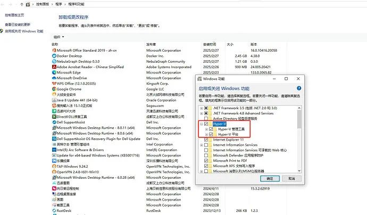Image resolution: width=367 pixels, height=215 pixels.
Task: Click the Microsoft Office Standard 2019 icon
Action: tap(54, 51)
